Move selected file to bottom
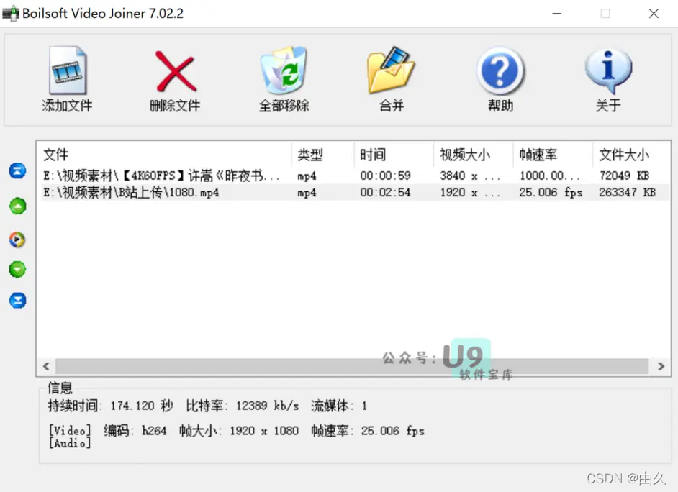Screen dimensions: 678x492 [x=18, y=300]
